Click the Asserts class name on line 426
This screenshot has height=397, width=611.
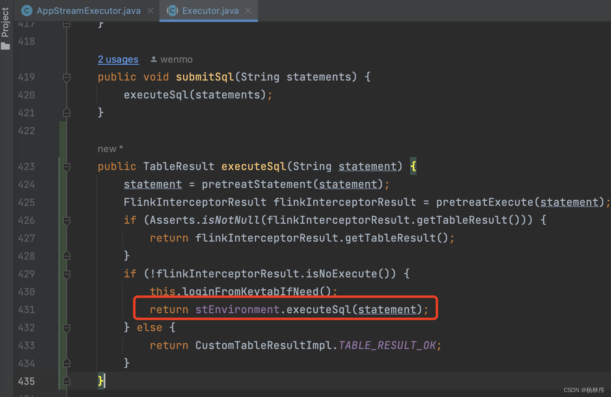click(172, 220)
